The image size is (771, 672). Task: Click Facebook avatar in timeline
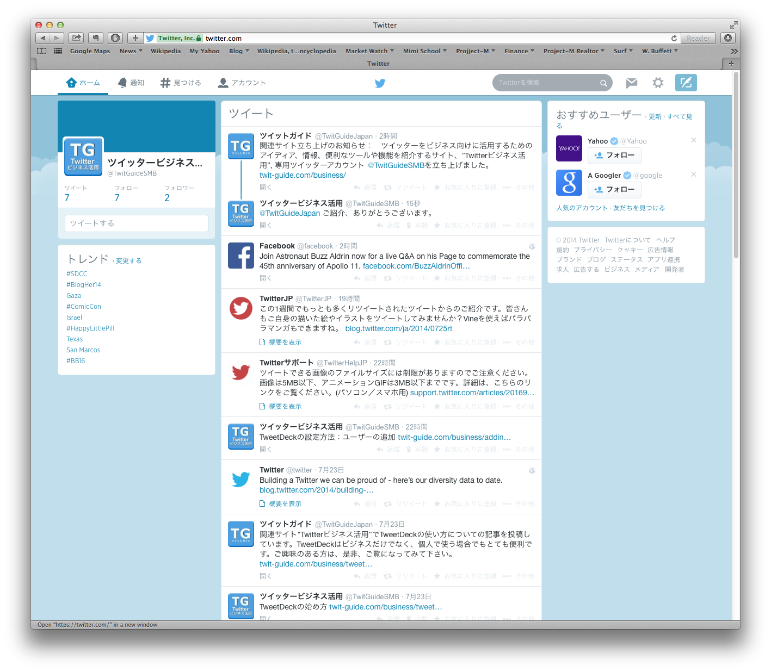[x=241, y=256]
